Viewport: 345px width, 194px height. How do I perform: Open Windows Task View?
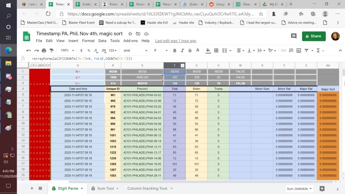pos(8,38)
